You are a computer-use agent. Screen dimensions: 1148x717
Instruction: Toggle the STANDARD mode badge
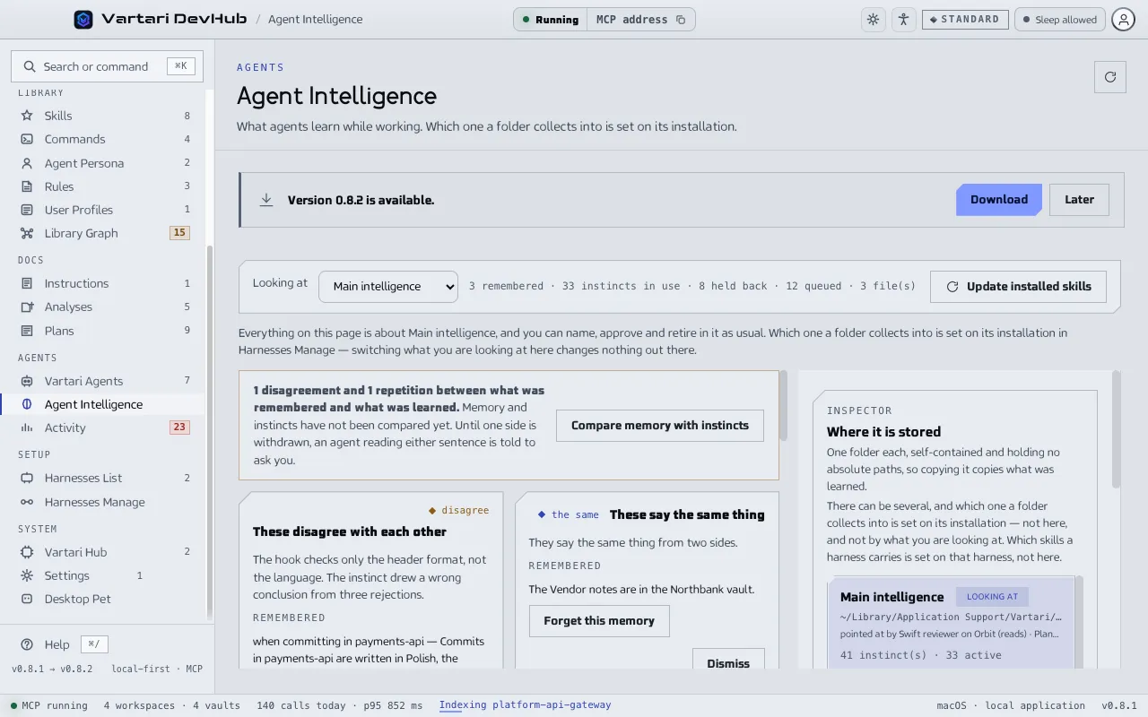965,20
